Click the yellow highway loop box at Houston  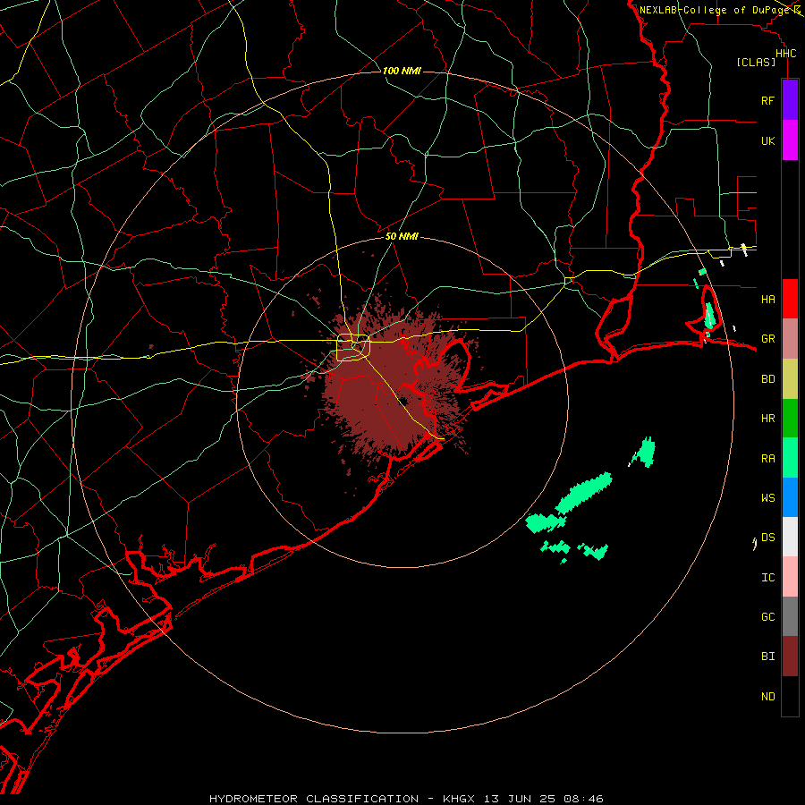pyautogui.click(x=353, y=348)
